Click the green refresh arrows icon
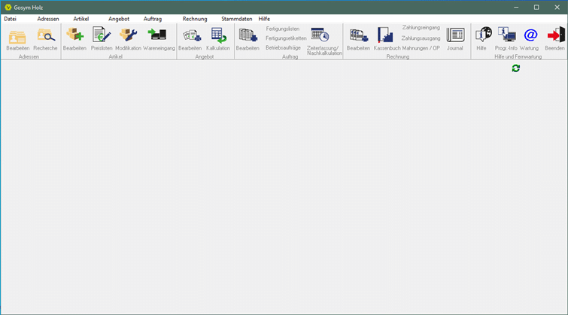568x315 pixels. coord(516,68)
